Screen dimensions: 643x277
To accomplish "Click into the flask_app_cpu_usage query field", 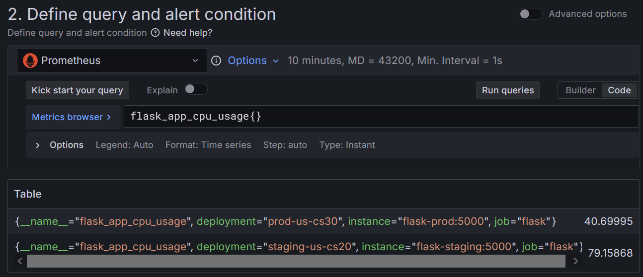I will 380,117.
